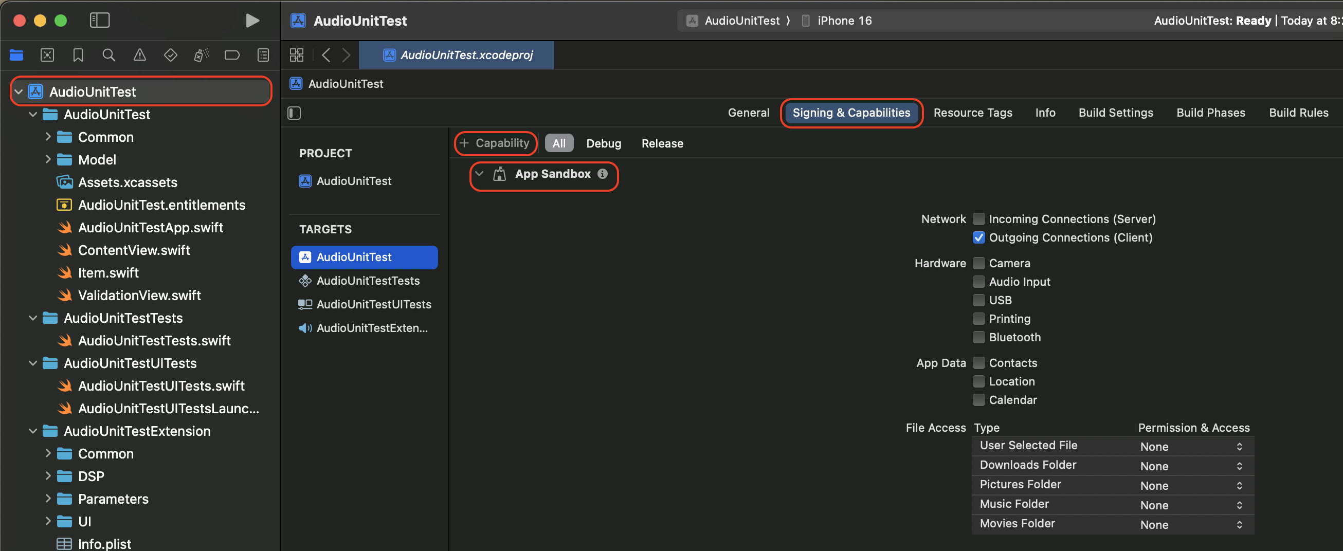
Task: Collapse the App Sandbox section
Action: [480, 174]
